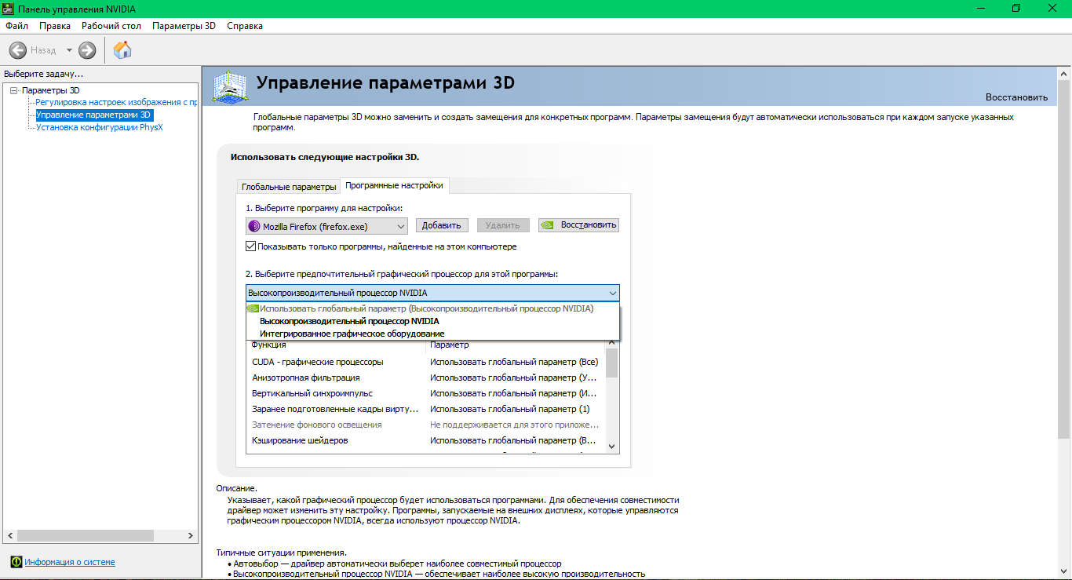1072x580 pixels.
Task: Select Управление параметрами 3D tree item
Action: [x=93, y=115]
